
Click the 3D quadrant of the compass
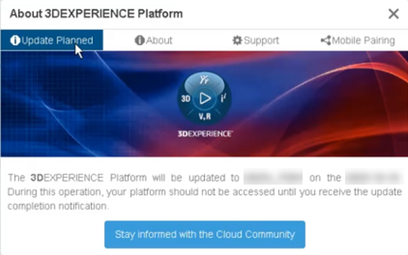[x=186, y=99]
